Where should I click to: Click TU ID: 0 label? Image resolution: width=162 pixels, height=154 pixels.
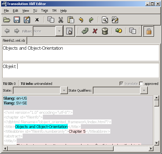coord(9,84)
